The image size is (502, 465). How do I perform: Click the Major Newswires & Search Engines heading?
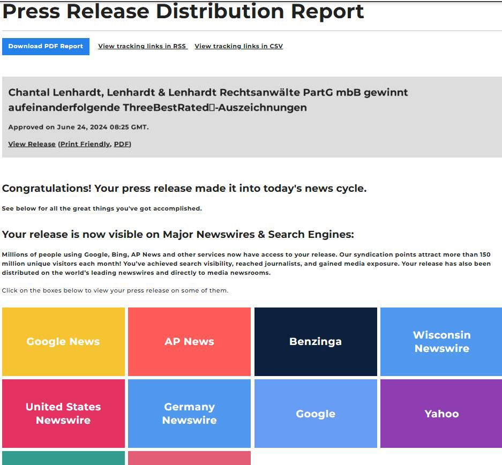[178, 235]
